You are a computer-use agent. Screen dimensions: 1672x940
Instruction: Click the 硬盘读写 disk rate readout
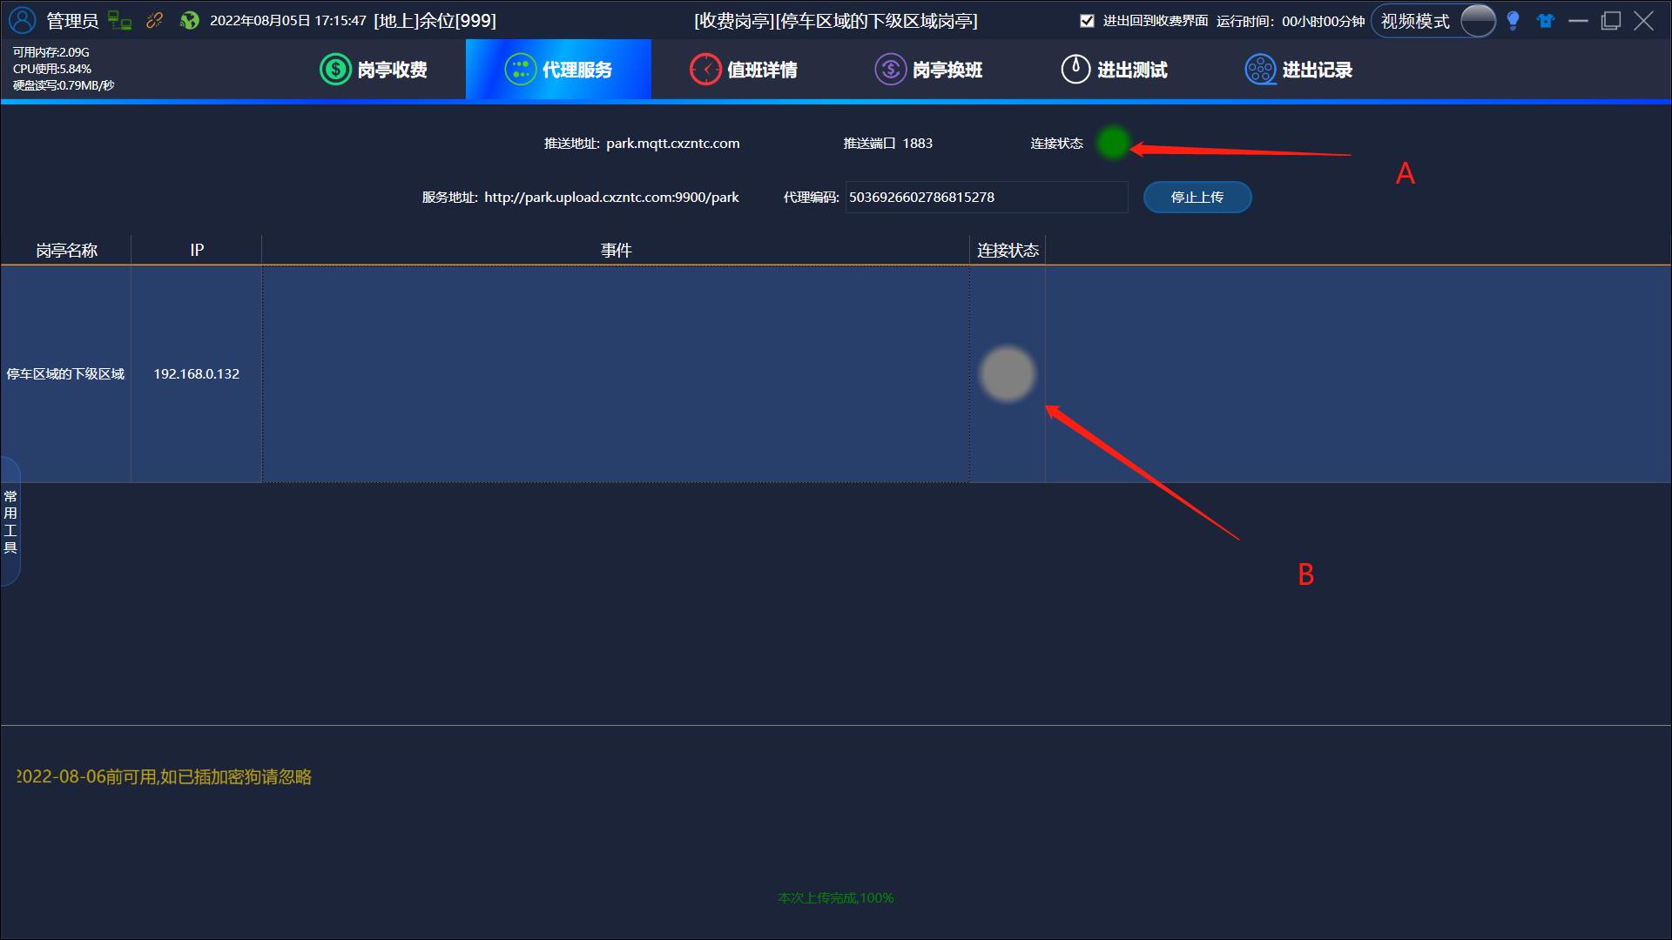[63, 85]
